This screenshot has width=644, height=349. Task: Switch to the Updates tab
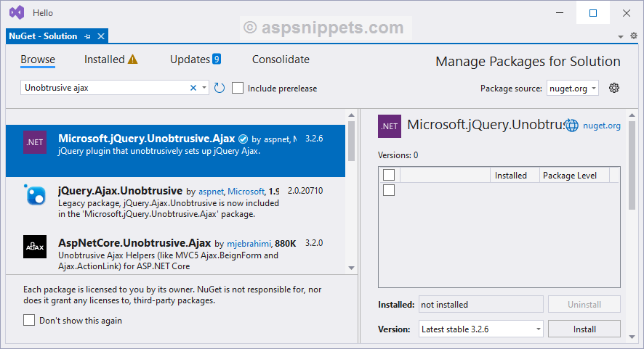point(190,59)
